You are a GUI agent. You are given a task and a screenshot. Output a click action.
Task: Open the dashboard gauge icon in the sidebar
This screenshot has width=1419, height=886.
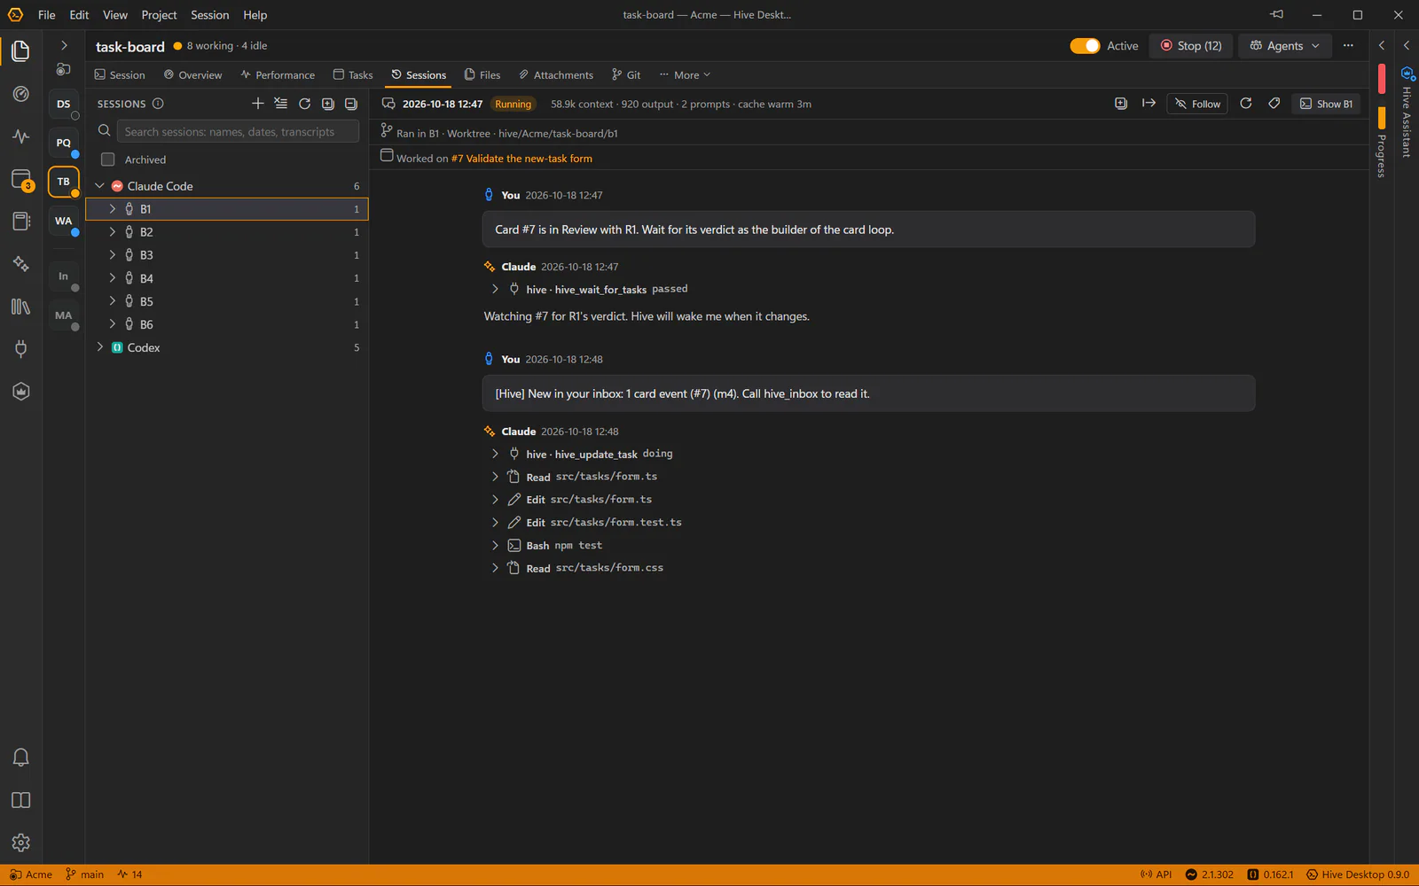click(20, 94)
